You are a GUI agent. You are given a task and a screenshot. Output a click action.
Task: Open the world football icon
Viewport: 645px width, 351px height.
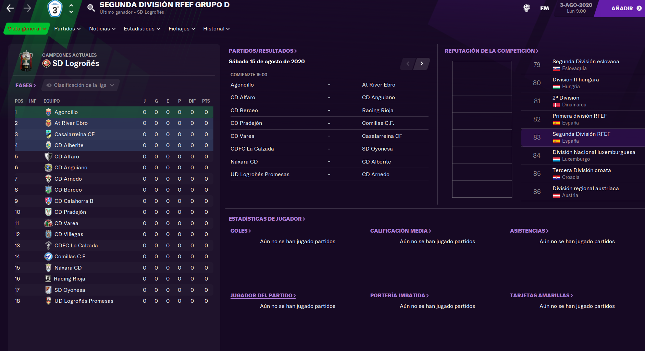point(526,8)
